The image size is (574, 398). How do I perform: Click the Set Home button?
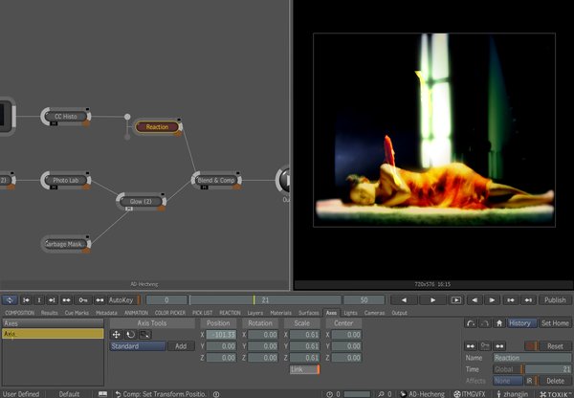pos(555,323)
